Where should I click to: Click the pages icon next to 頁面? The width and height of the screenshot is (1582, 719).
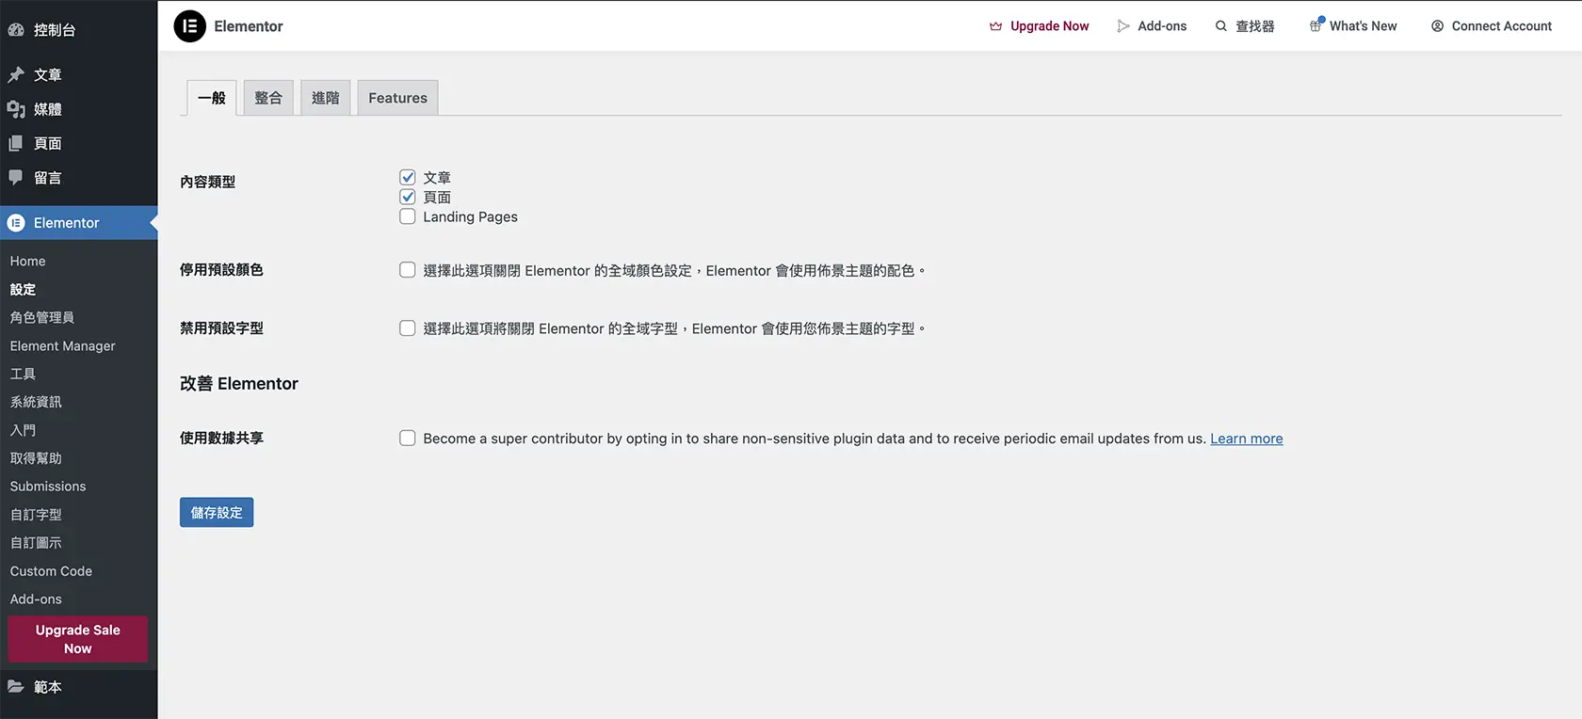click(x=16, y=143)
